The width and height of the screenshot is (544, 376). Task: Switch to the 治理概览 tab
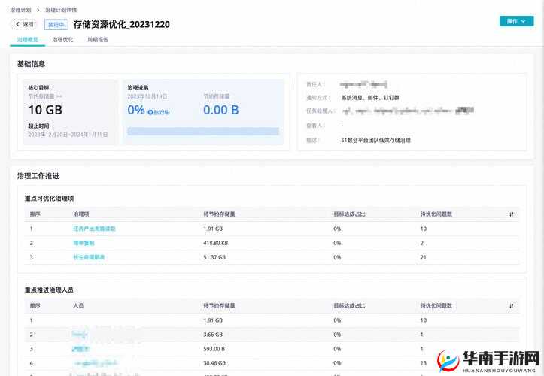click(27, 40)
